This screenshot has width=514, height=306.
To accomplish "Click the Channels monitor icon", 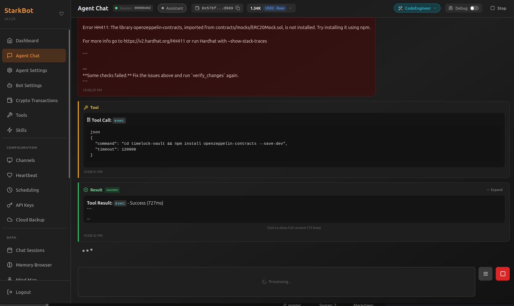I will (10, 160).
